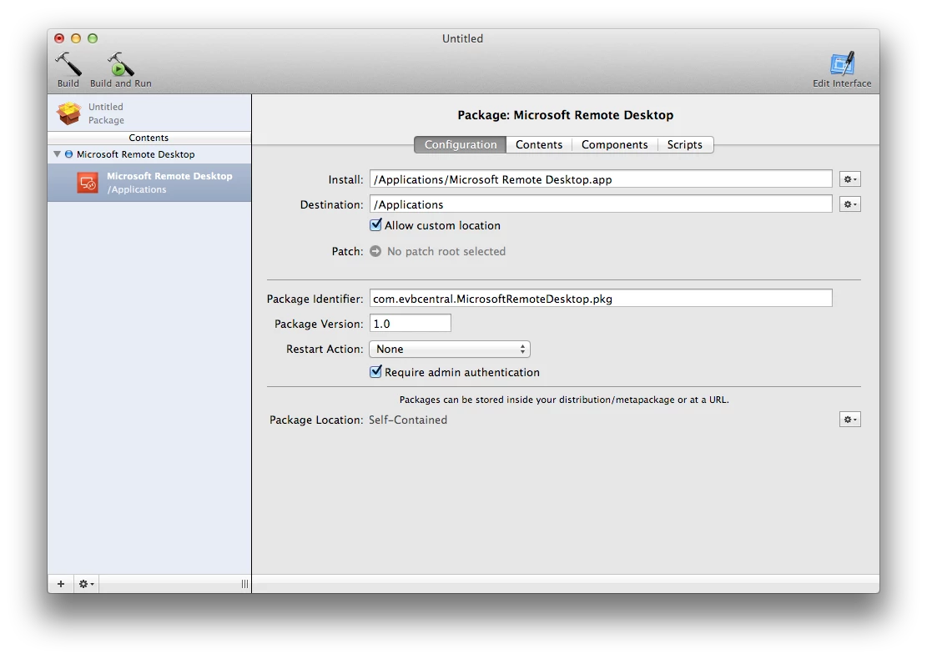Click the Build hammer icon

tap(68, 64)
